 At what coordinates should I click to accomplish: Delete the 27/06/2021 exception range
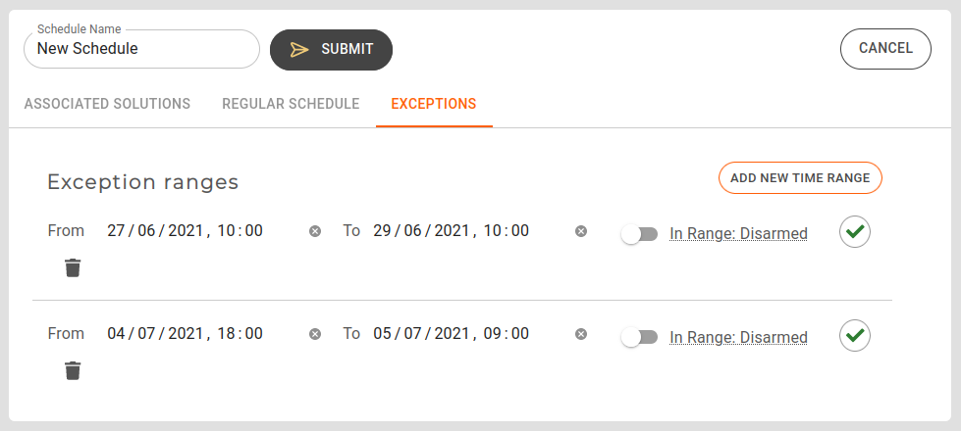click(73, 267)
